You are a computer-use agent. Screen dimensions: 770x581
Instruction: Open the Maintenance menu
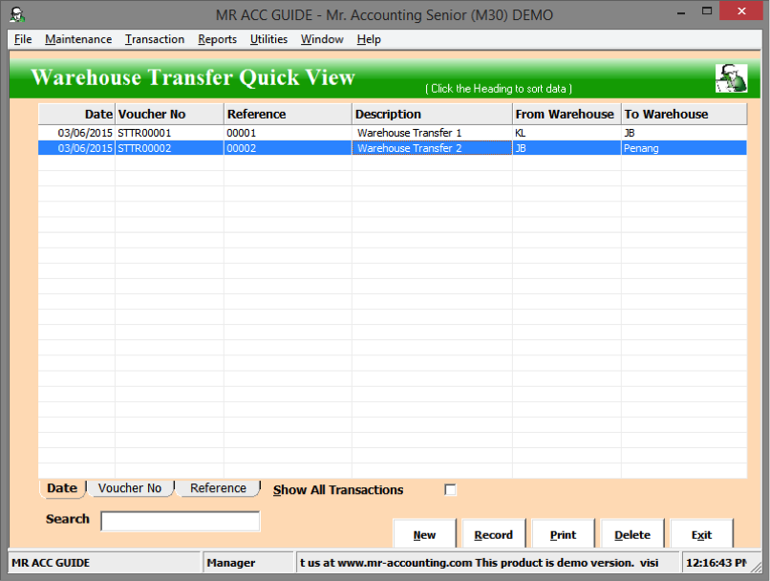pyautogui.click(x=77, y=39)
